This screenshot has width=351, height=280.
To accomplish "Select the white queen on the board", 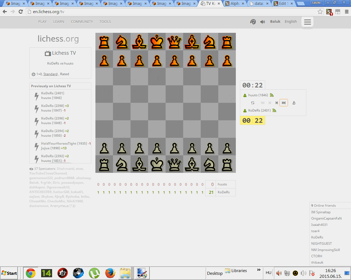I will [174, 164].
